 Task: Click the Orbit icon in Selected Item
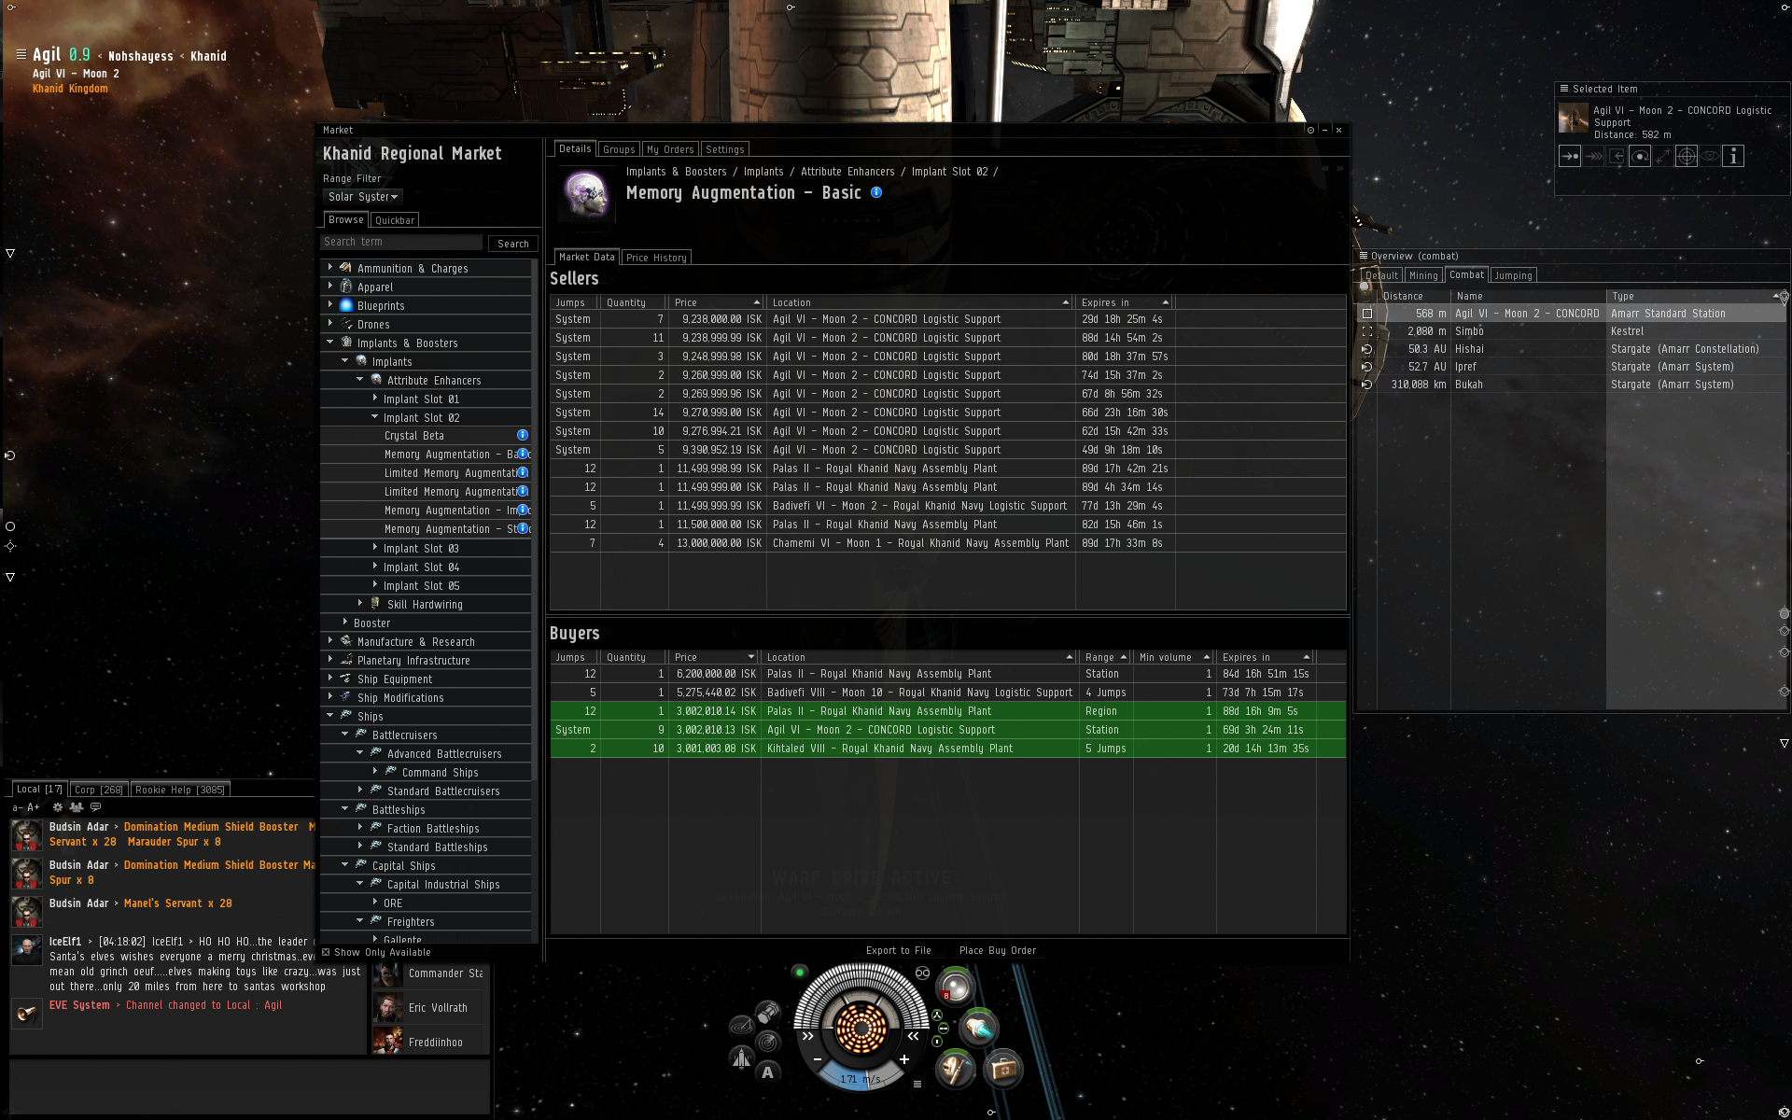[x=1640, y=157]
